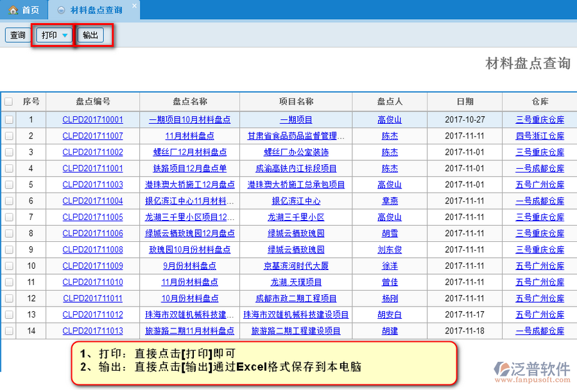Check the checkbox for row 1
577x390 pixels.
coord(8,120)
